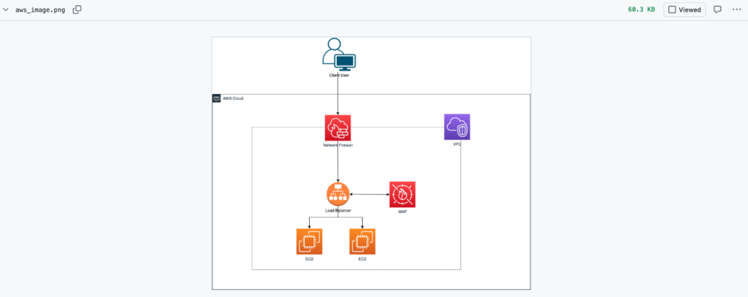Viewport: 748px width, 297px height.
Task: Click the WAF text label
Action: click(402, 212)
